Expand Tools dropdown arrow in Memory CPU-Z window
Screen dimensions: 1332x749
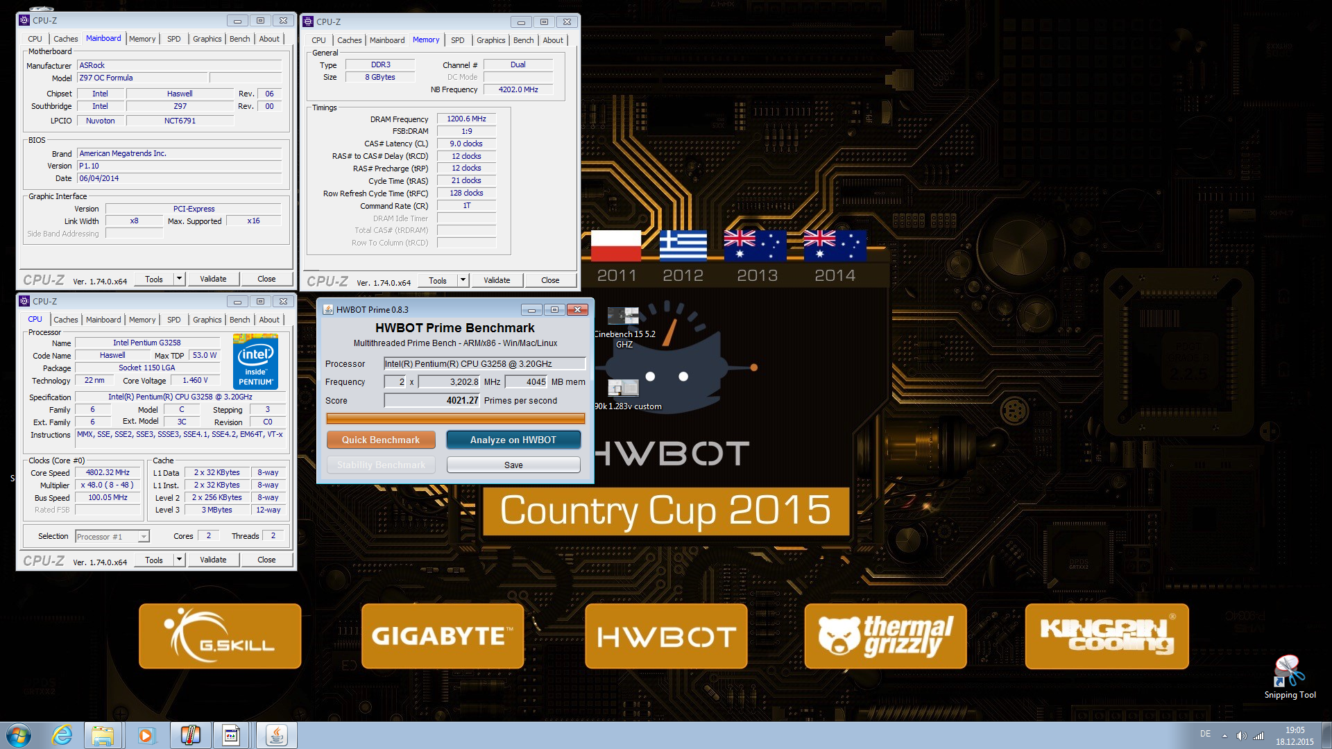(463, 280)
